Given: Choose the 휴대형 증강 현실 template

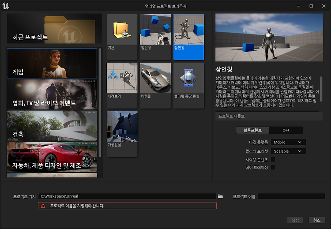Looking at the screenshot, I should click(x=189, y=86).
